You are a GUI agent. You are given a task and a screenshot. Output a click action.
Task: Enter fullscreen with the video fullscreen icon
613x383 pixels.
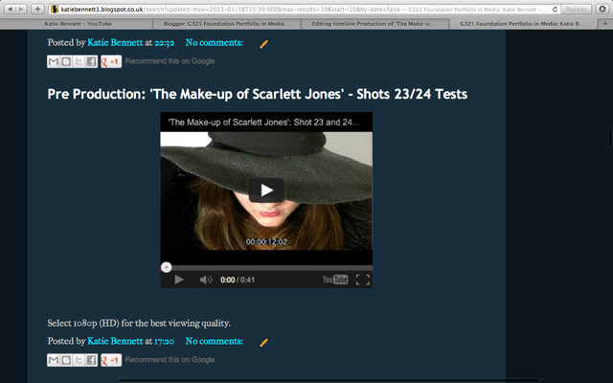362,280
